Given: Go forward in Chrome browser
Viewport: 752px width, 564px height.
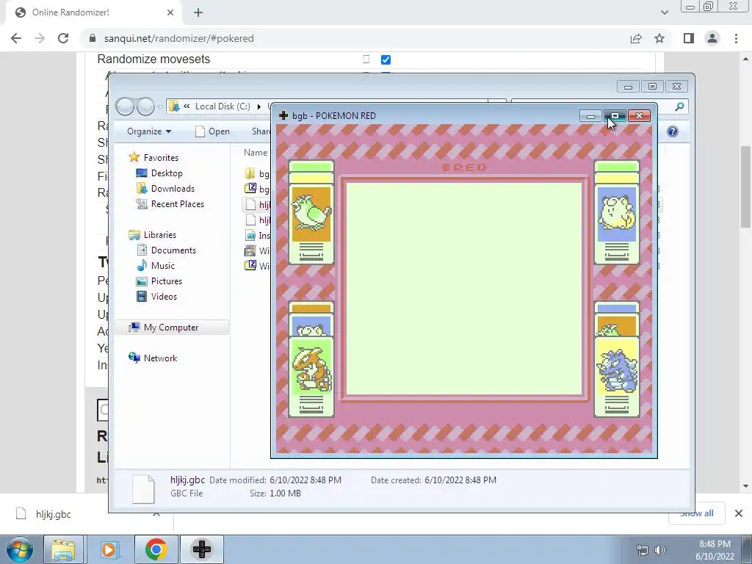Looking at the screenshot, I should pos(40,38).
